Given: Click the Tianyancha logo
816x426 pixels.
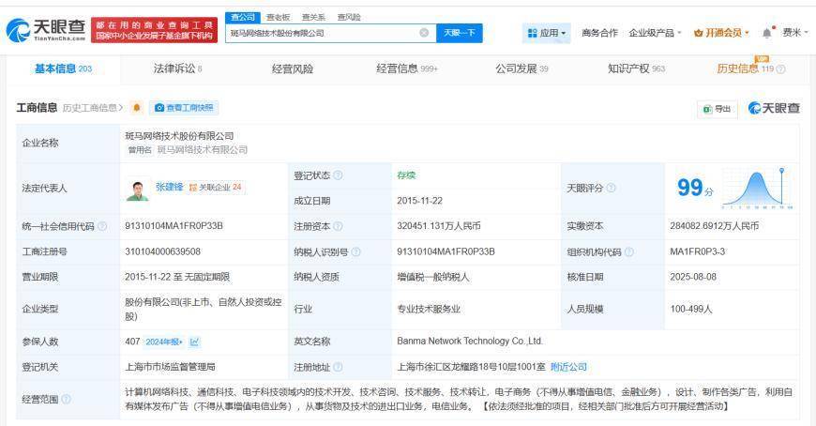Looking at the screenshot, I should (45, 31).
